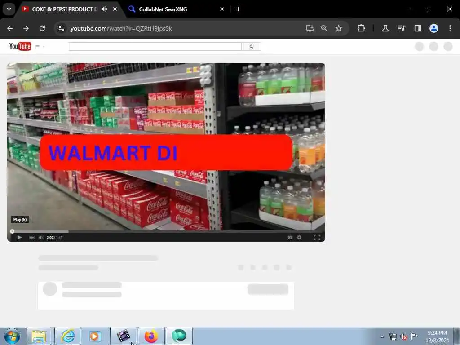Open the Chrome three-dot menu
The image size is (460, 345).
click(x=450, y=28)
